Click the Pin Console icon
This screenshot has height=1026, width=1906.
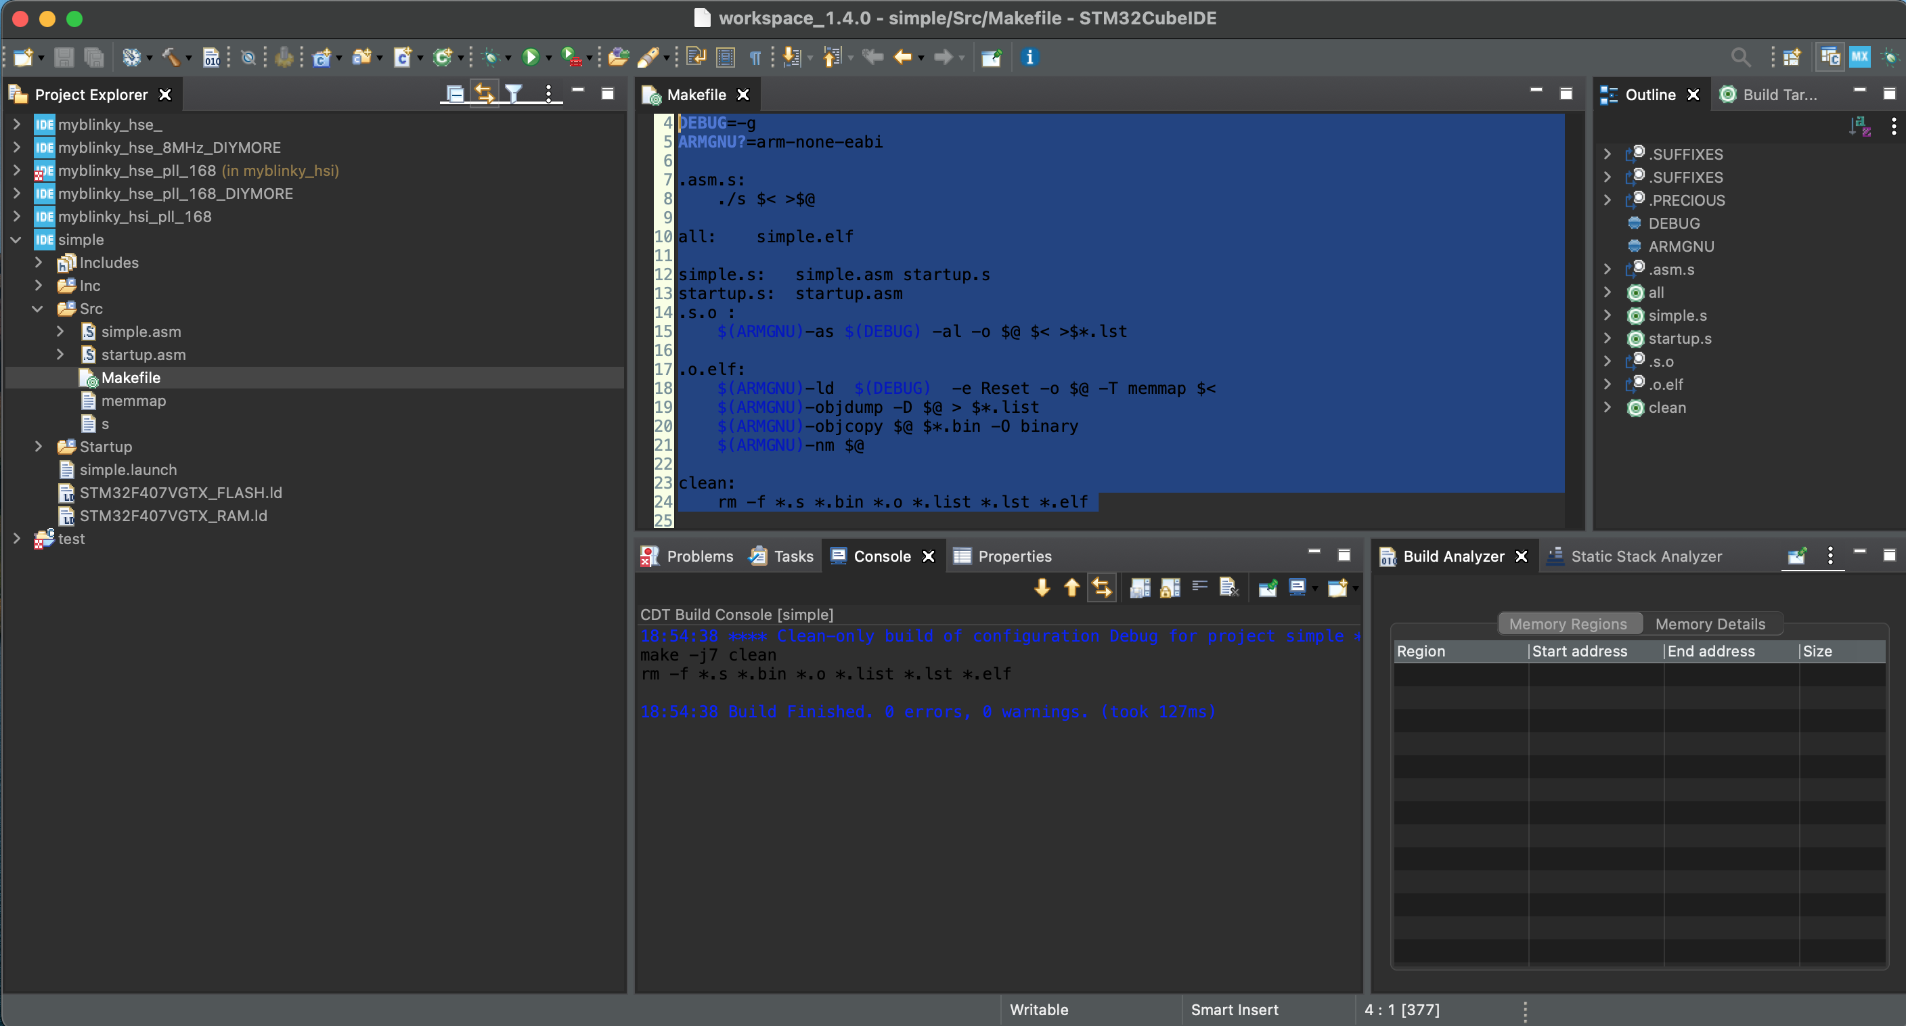pos(1268,587)
